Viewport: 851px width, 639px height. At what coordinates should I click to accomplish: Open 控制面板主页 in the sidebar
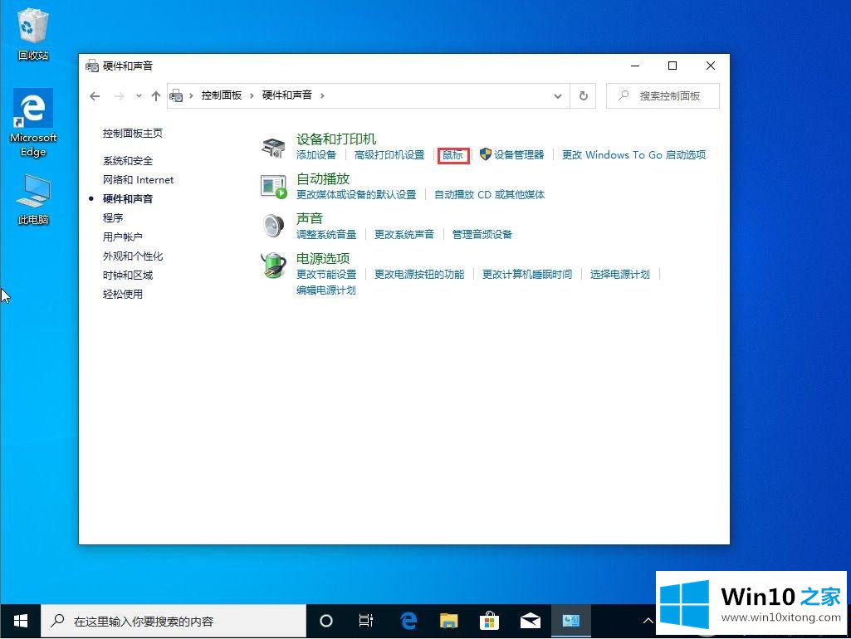point(133,134)
